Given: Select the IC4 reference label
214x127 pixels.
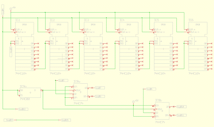Looking at the screenshot, I should (x=122, y=20).
